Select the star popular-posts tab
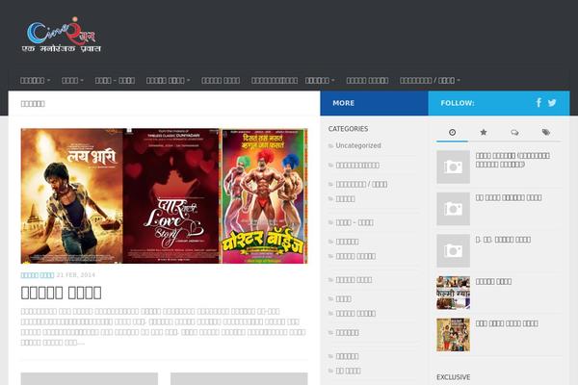The width and height of the screenshot is (578, 385). click(x=483, y=132)
